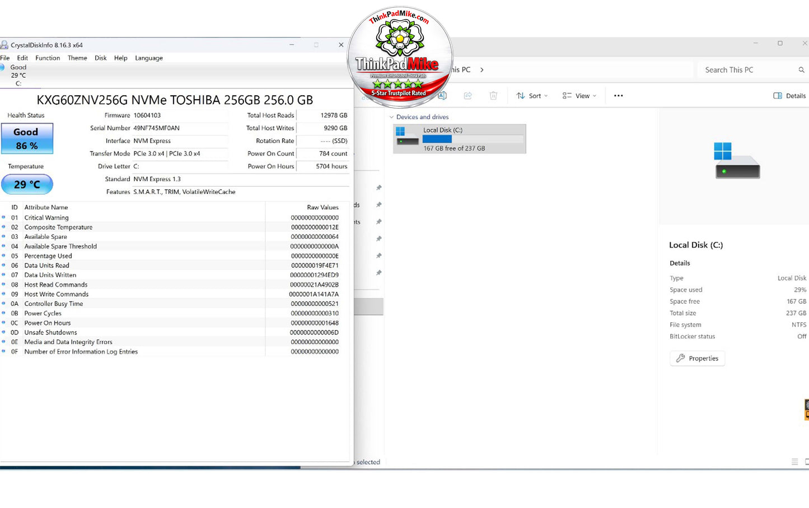809x508 pixels.
Task: Click the details list view icon in status bar
Action: 794,462
